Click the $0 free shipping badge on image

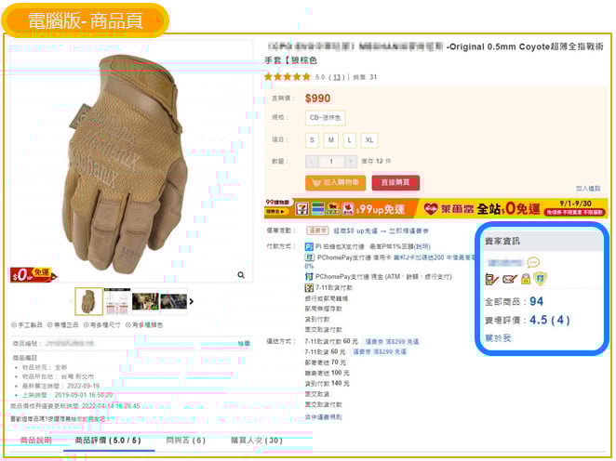(x=33, y=274)
